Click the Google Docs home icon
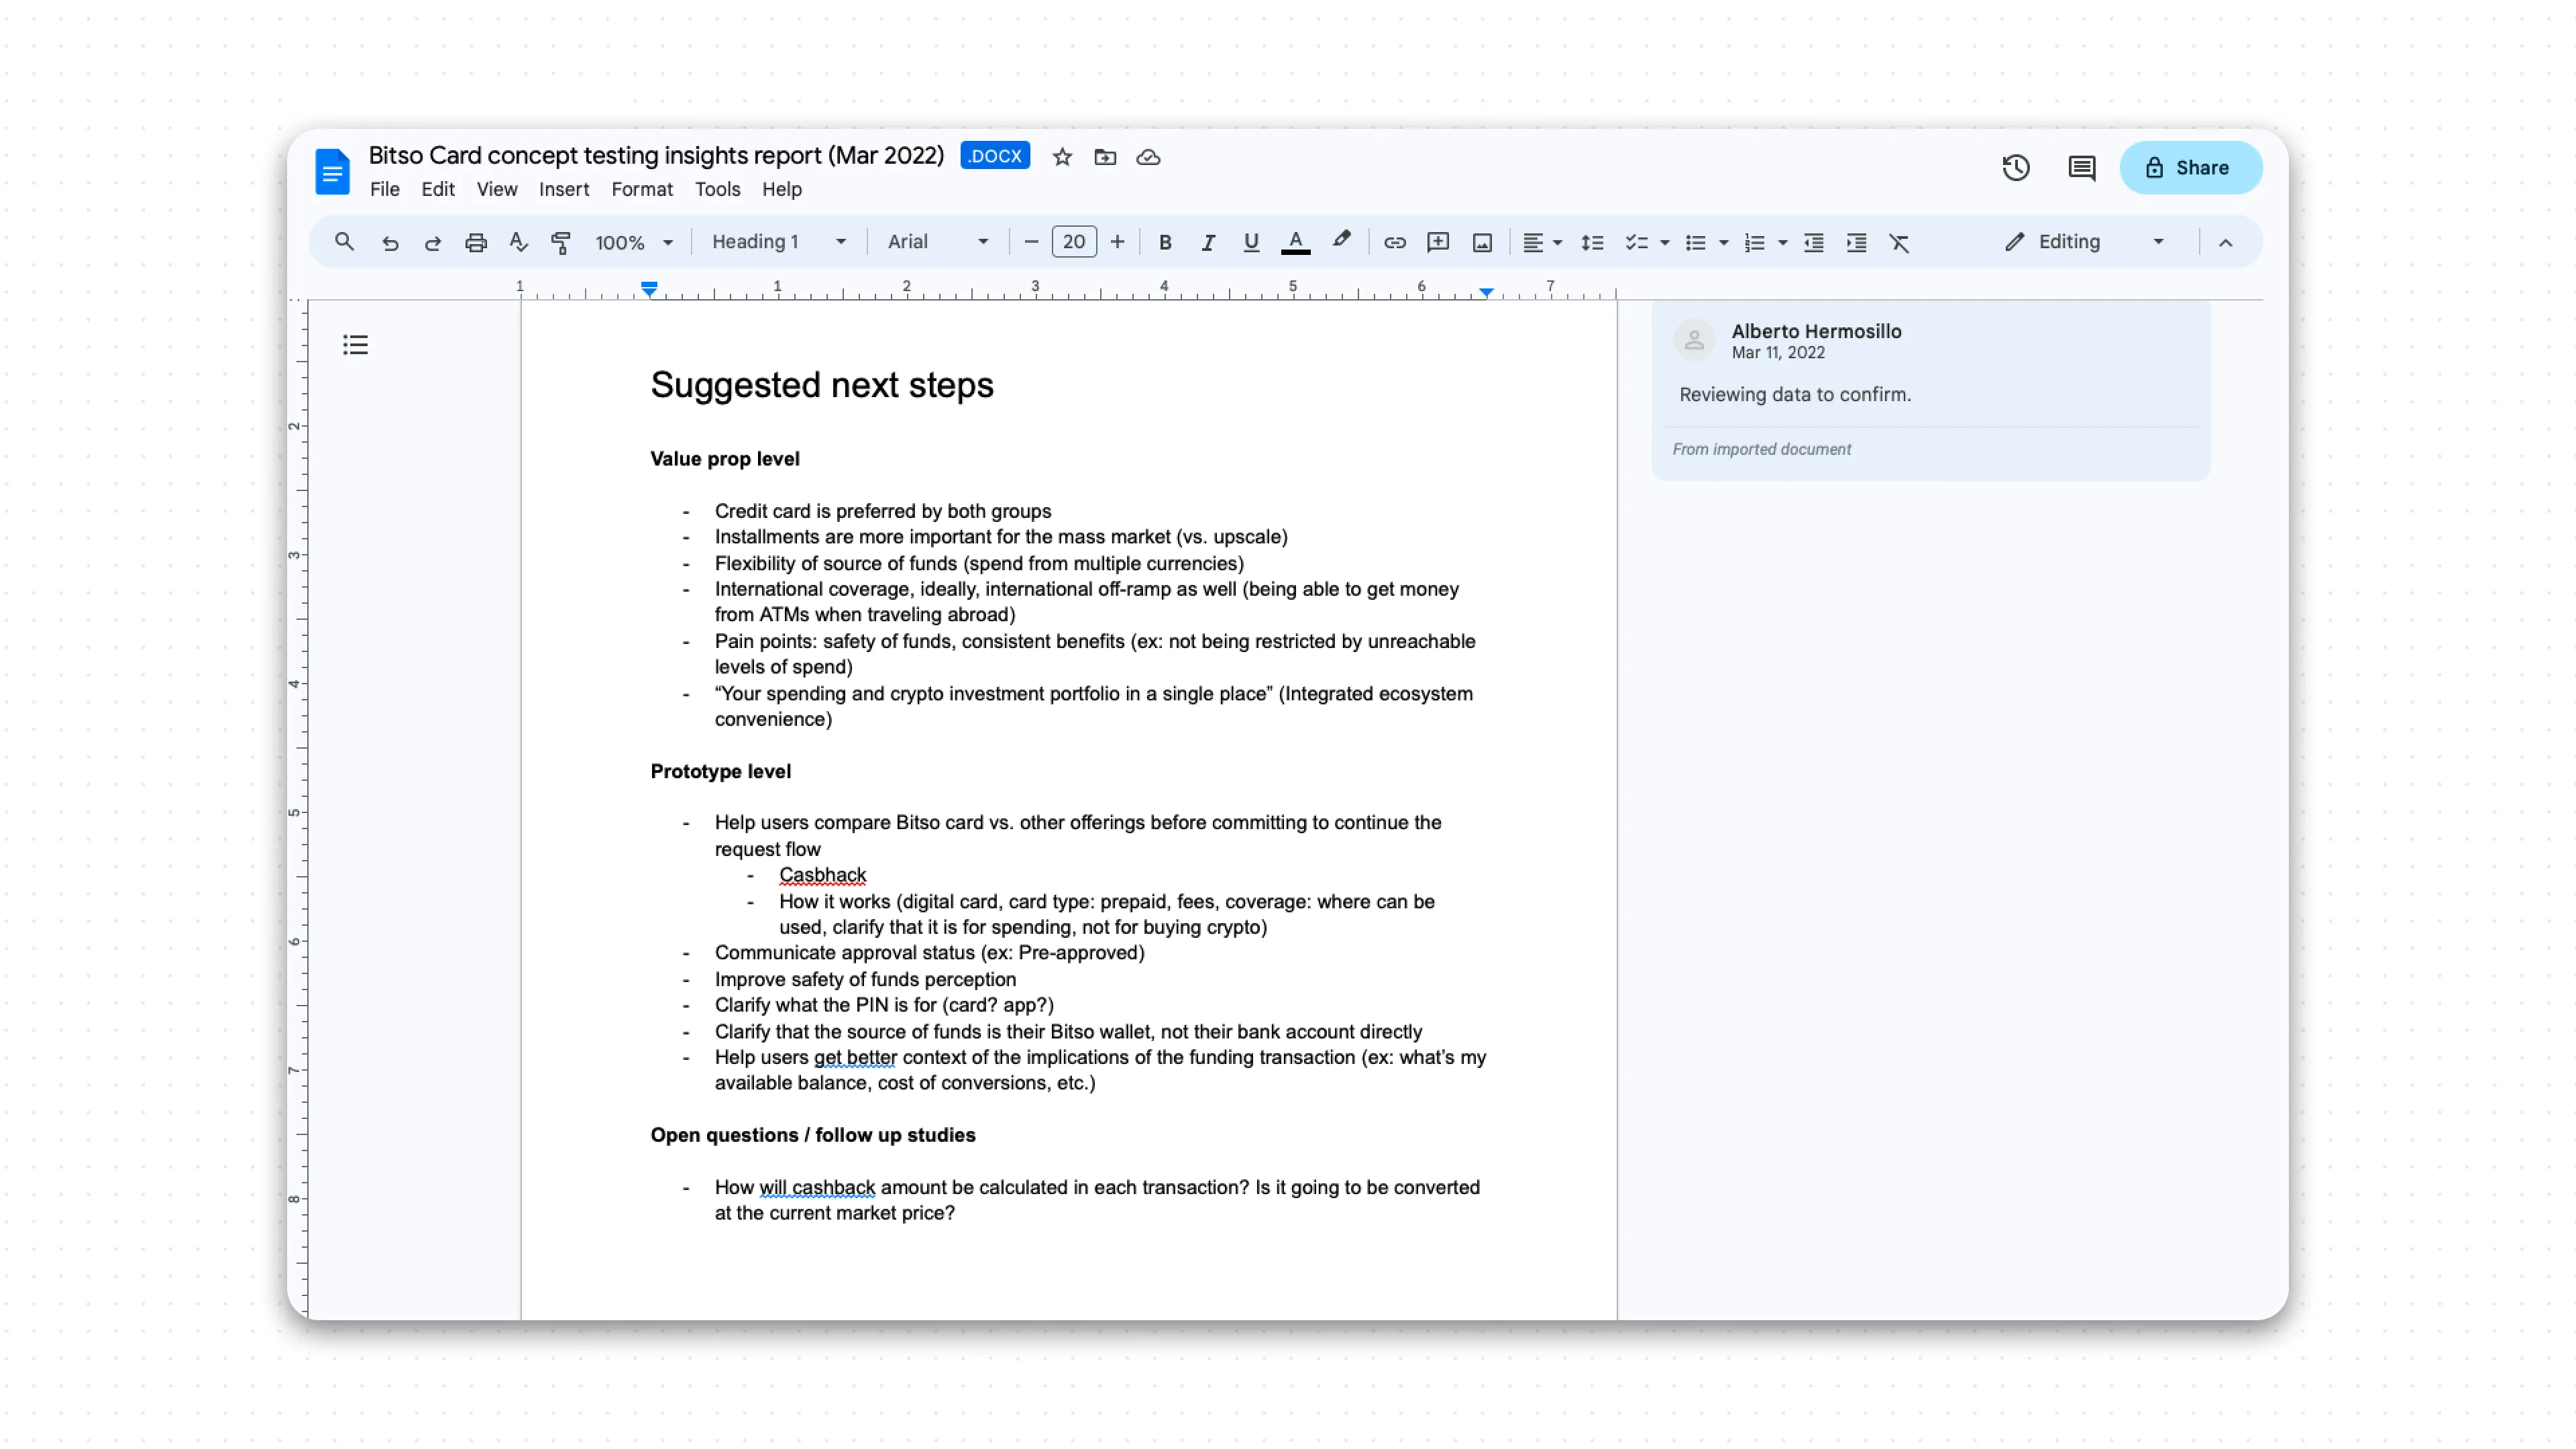Viewport: 2576px width, 1449px height. [x=332, y=171]
